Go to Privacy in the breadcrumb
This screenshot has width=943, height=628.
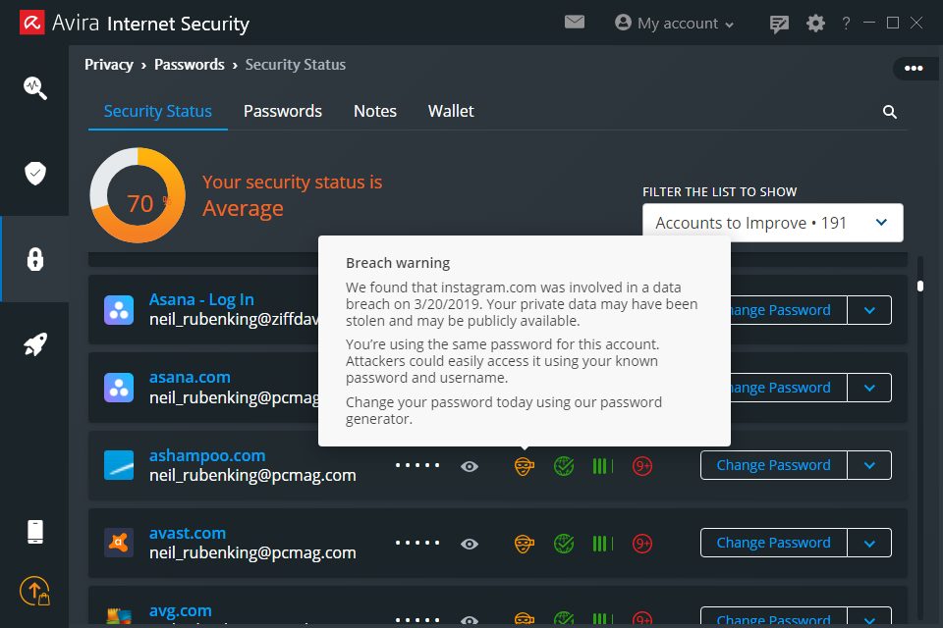109,65
